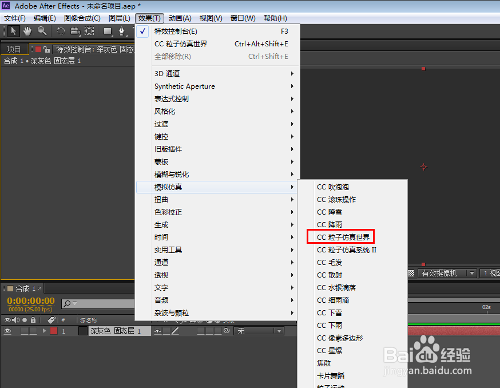Image resolution: width=500 pixels, height=388 pixels.
Task: Select the Pen tool
Action: (121, 31)
